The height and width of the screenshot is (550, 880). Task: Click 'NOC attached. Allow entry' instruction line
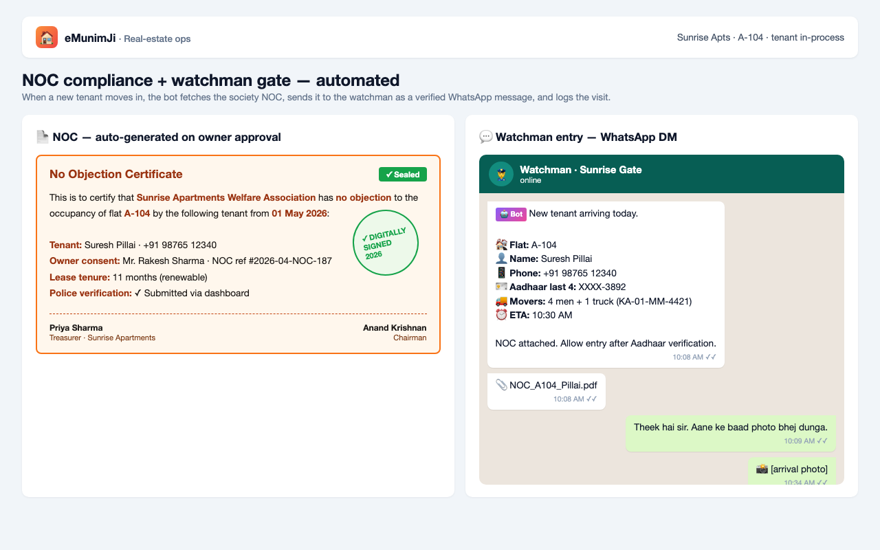coord(606,342)
